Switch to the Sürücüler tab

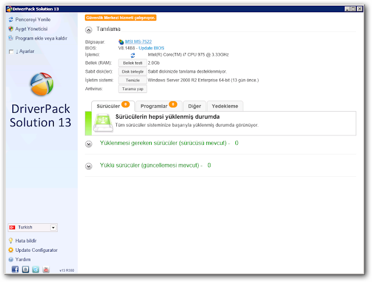(x=113, y=106)
